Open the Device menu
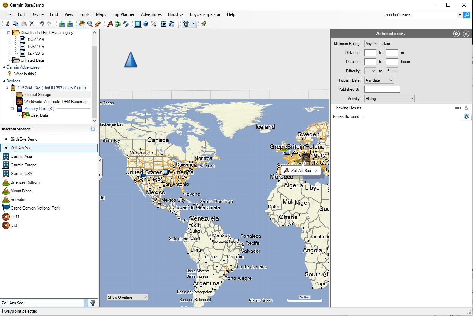This screenshot has height=316, width=473. (37, 14)
